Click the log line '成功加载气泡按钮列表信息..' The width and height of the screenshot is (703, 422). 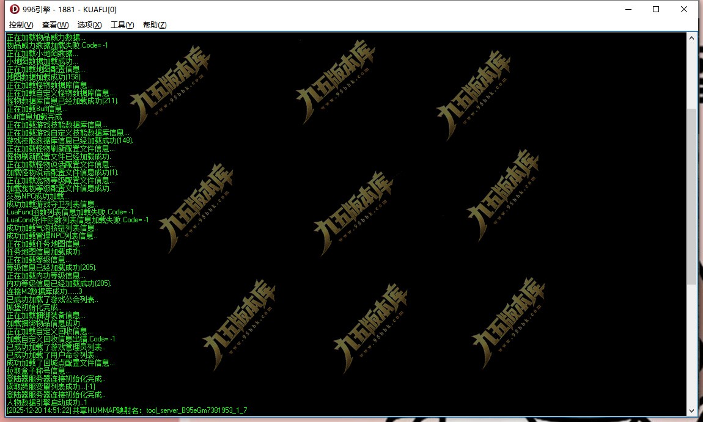[52, 228]
